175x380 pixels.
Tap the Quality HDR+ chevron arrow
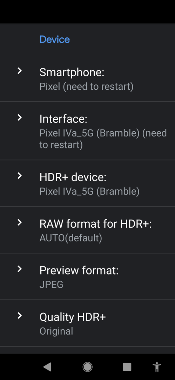coord(20,315)
